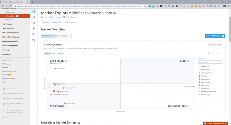
Task: Click the gizmodo.com point on the chart
Action: (x=65, y=103)
